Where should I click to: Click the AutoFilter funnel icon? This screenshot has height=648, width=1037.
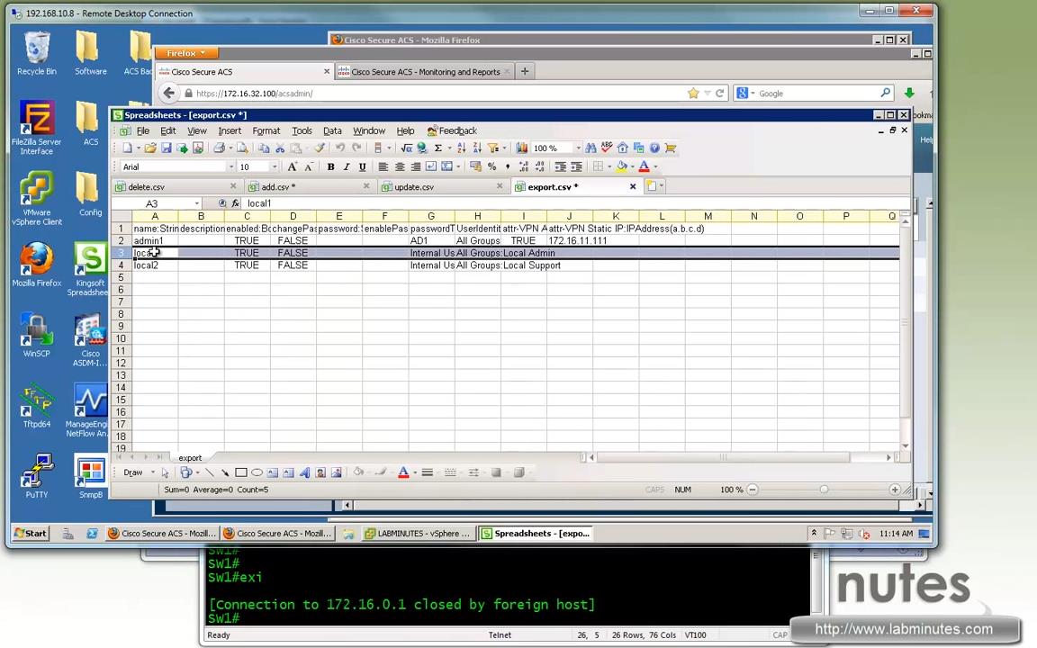[x=492, y=148]
